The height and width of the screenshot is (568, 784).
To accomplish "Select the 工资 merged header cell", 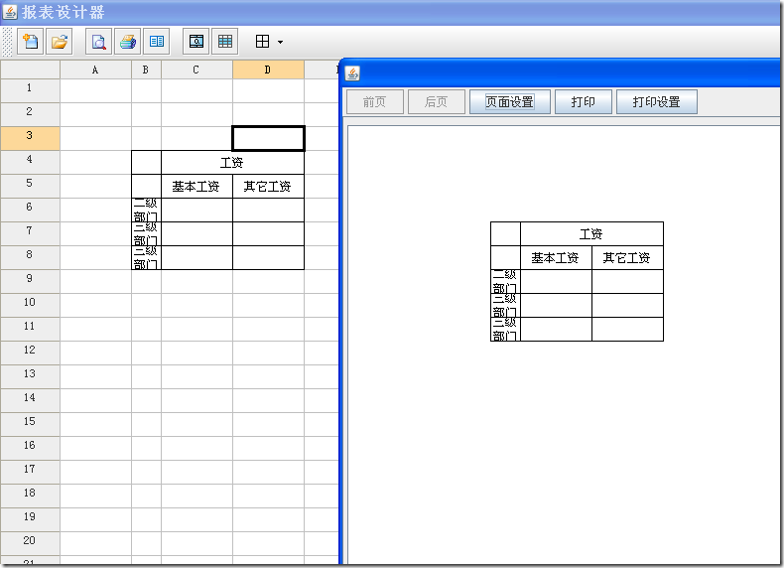I will (232, 162).
